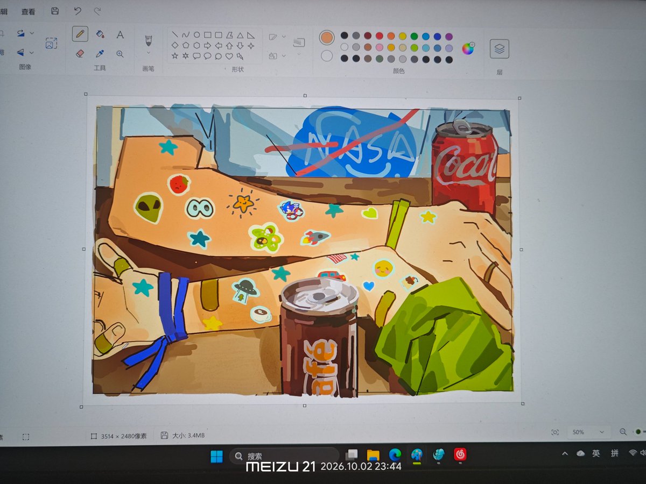Open NetEase Cloud Music red taskbar icon

(x=460, y=455)
